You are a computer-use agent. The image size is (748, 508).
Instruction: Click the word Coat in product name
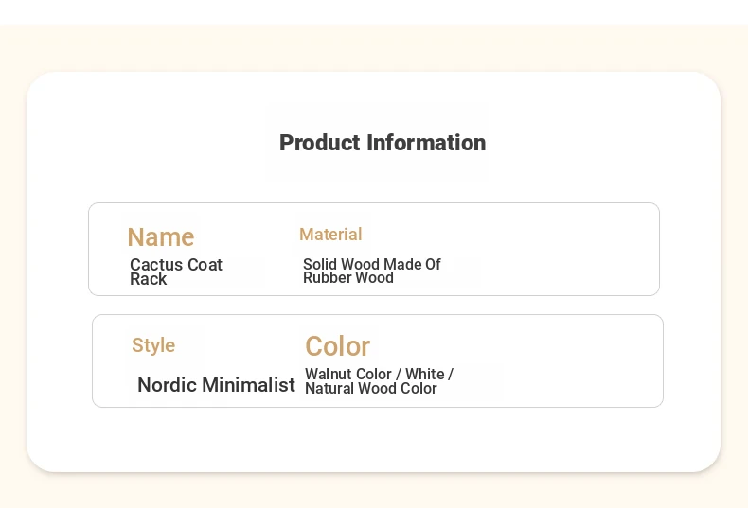point(205,265)
